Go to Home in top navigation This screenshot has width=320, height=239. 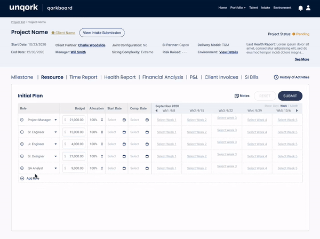point(222,8)
